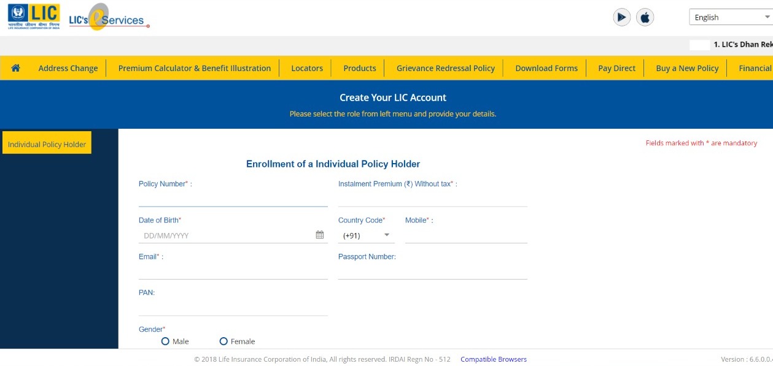This screenshot has height=366, width=773.
Task: Focus the Policy Number field
Action: pos(233,199)
